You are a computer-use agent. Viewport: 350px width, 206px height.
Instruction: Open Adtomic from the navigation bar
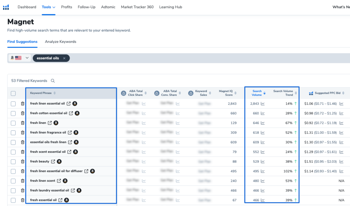click(x=108, y=7)
